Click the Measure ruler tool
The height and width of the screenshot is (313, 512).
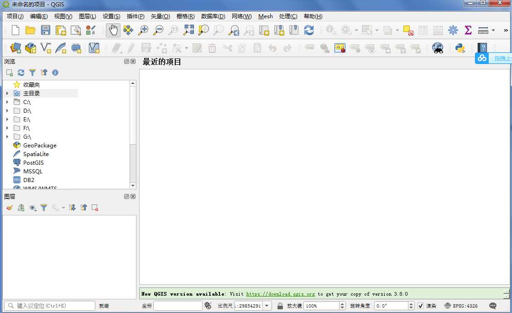click(x=483, y=31)
